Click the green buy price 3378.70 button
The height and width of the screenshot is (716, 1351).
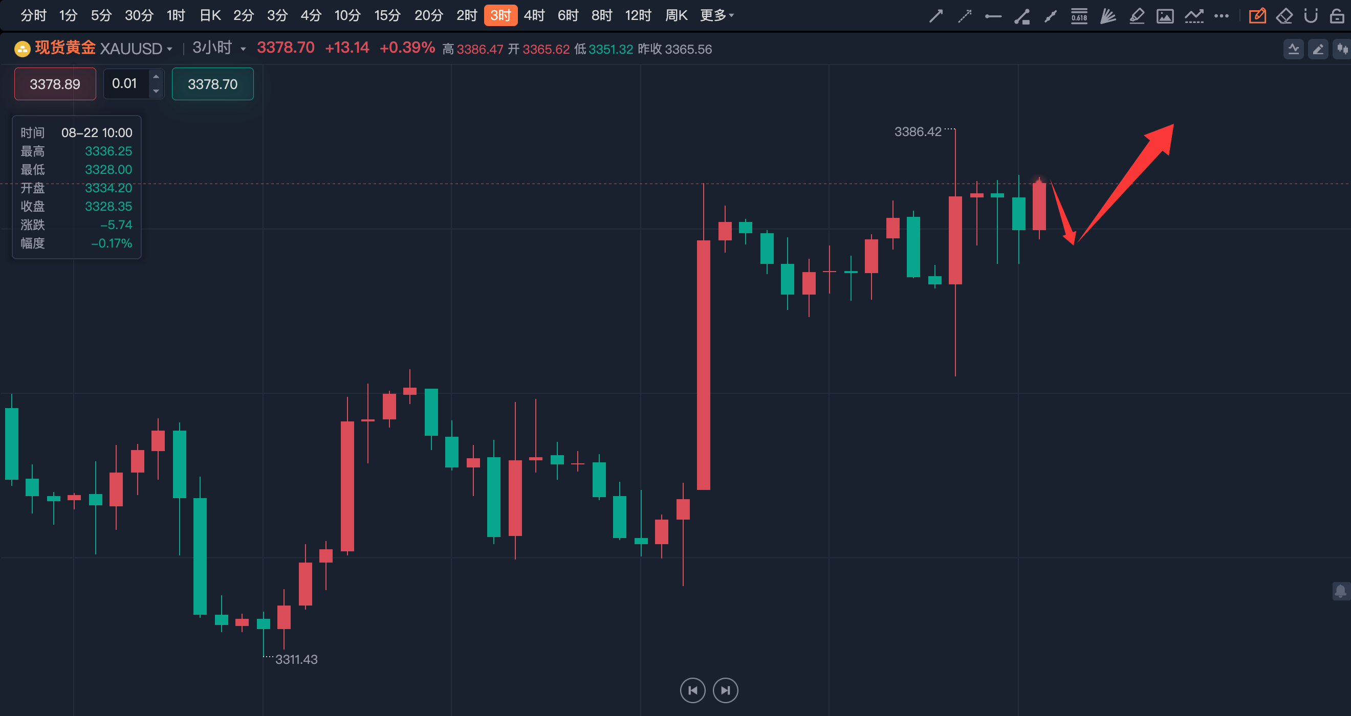(212, 84)
